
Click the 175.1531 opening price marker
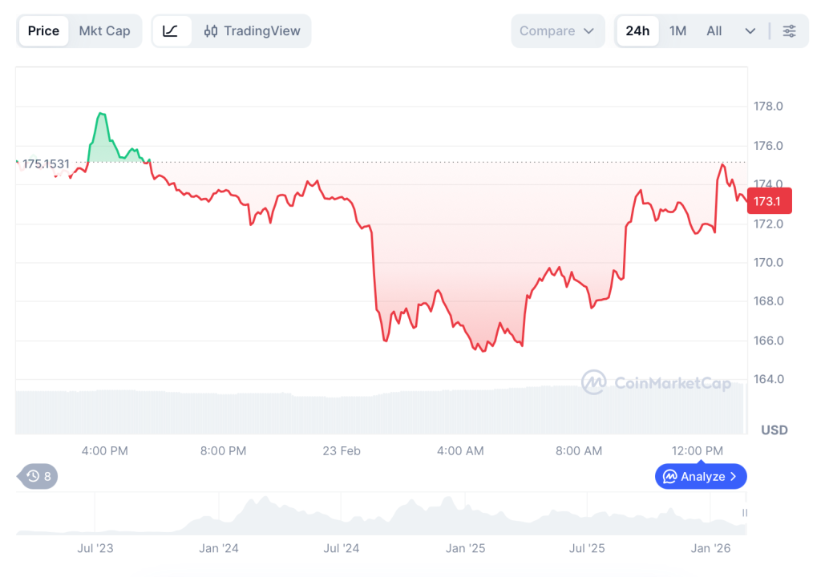tap(46, 163)
